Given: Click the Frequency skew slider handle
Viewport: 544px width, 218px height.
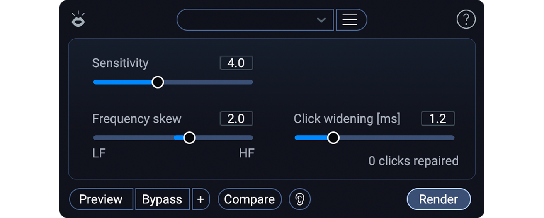Looking at the screenshot, I should pos(189,138).
